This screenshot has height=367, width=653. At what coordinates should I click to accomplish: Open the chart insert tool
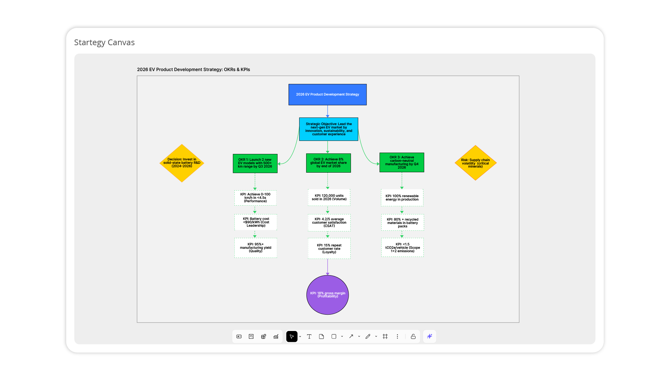(x=276, y=336)
